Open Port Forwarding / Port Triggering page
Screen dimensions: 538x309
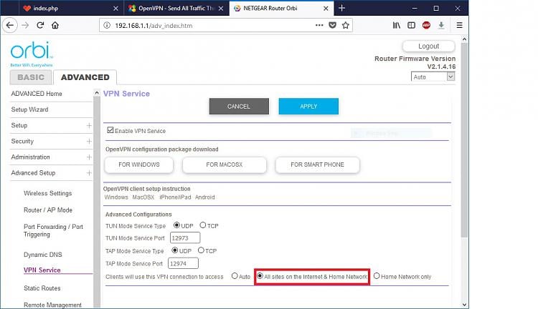pyautogui.click(x=53, y=230)
